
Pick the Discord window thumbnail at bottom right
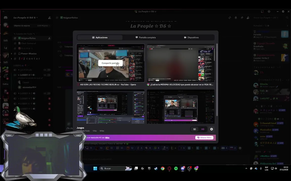point(181,107)
